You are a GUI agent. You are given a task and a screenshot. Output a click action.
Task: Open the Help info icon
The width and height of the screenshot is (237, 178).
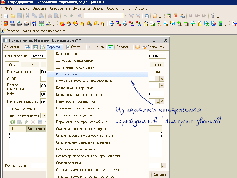(x=155, y=16)
